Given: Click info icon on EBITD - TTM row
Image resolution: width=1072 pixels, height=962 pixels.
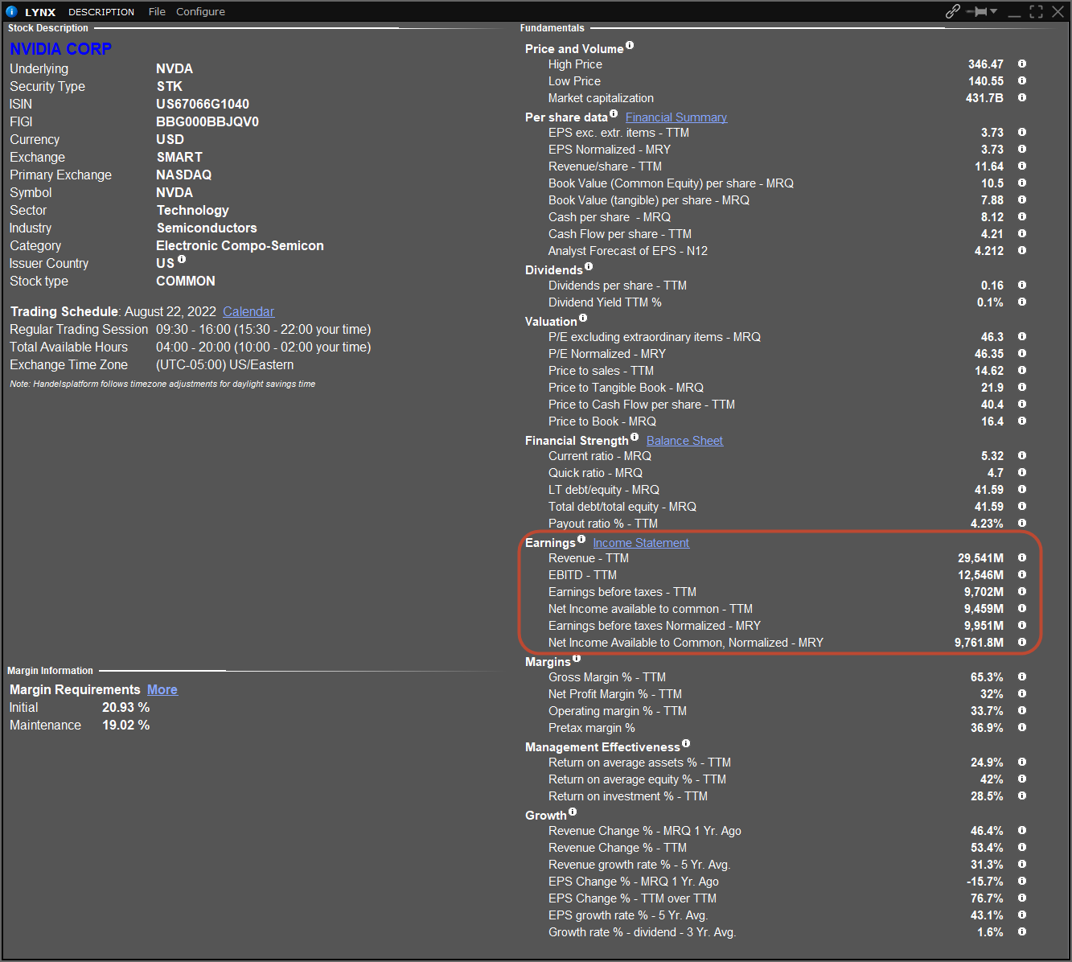Looking at the screenshot, I should 1022,574.
